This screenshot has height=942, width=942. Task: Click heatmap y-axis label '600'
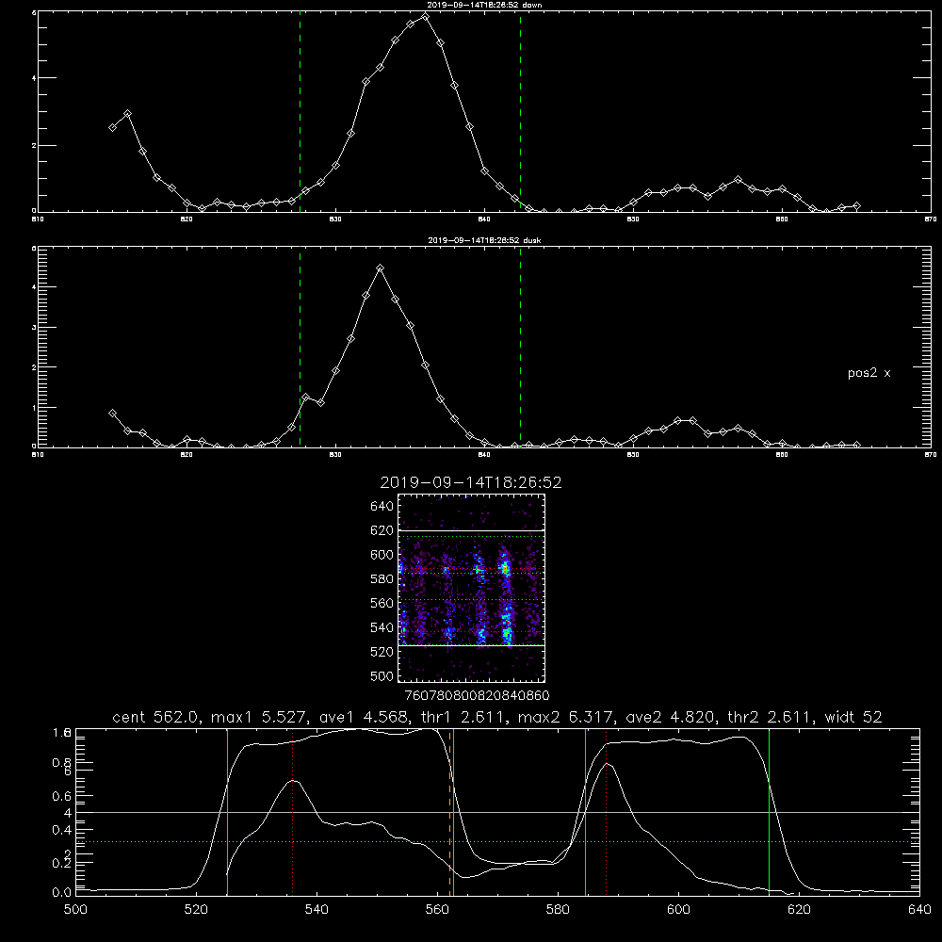coord(382,555)
